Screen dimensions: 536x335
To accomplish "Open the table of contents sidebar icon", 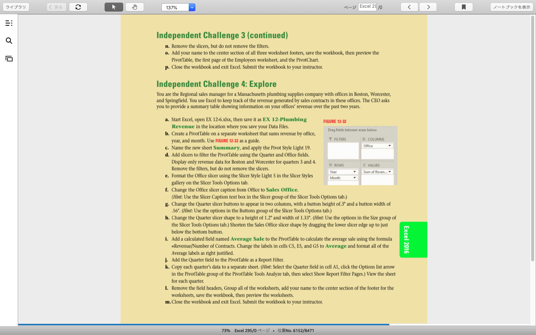I will pyautogui.click(x=9, y=23).
